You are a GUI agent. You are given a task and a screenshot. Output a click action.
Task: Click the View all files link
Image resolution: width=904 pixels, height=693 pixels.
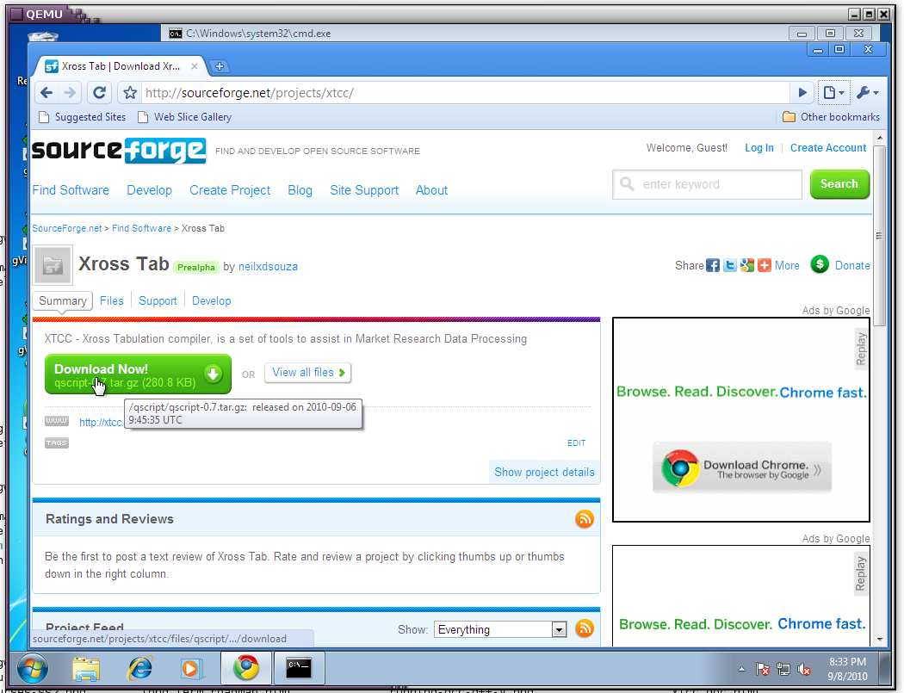coord(308,373)
